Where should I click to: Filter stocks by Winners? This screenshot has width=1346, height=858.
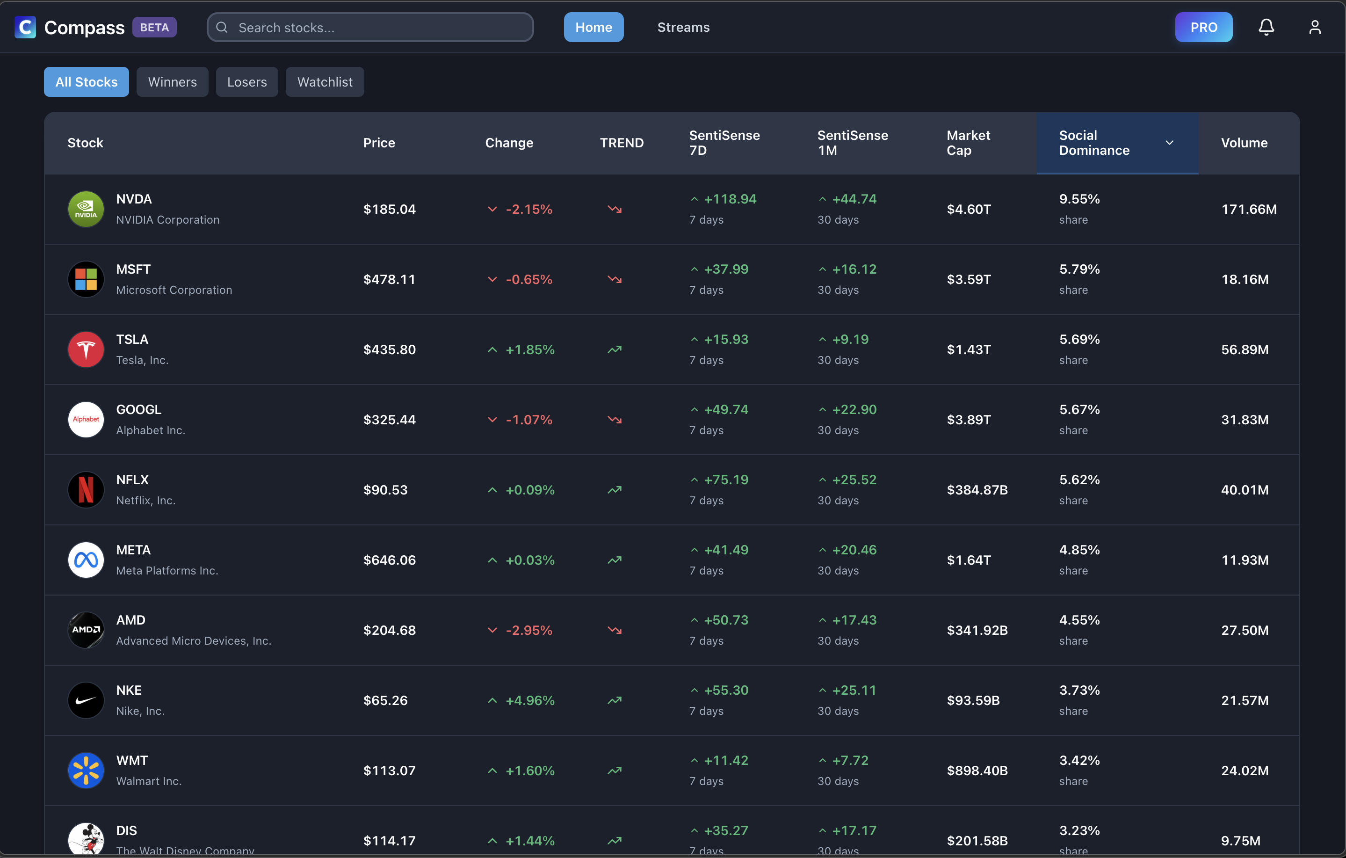(172, 82)
